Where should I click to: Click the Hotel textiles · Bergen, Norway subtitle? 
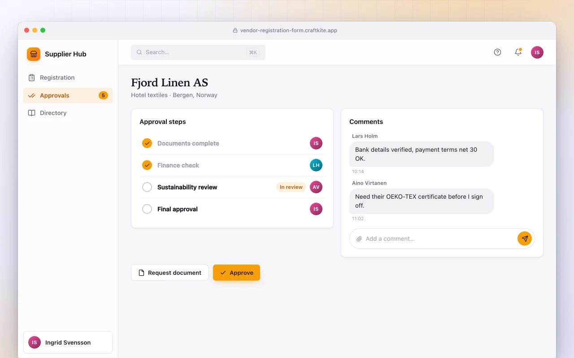click(x=174, y=95)
